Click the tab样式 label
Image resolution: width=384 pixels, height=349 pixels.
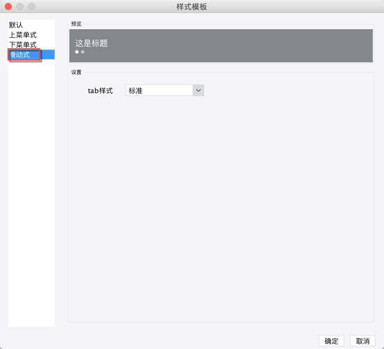click(x=100, y=91)
